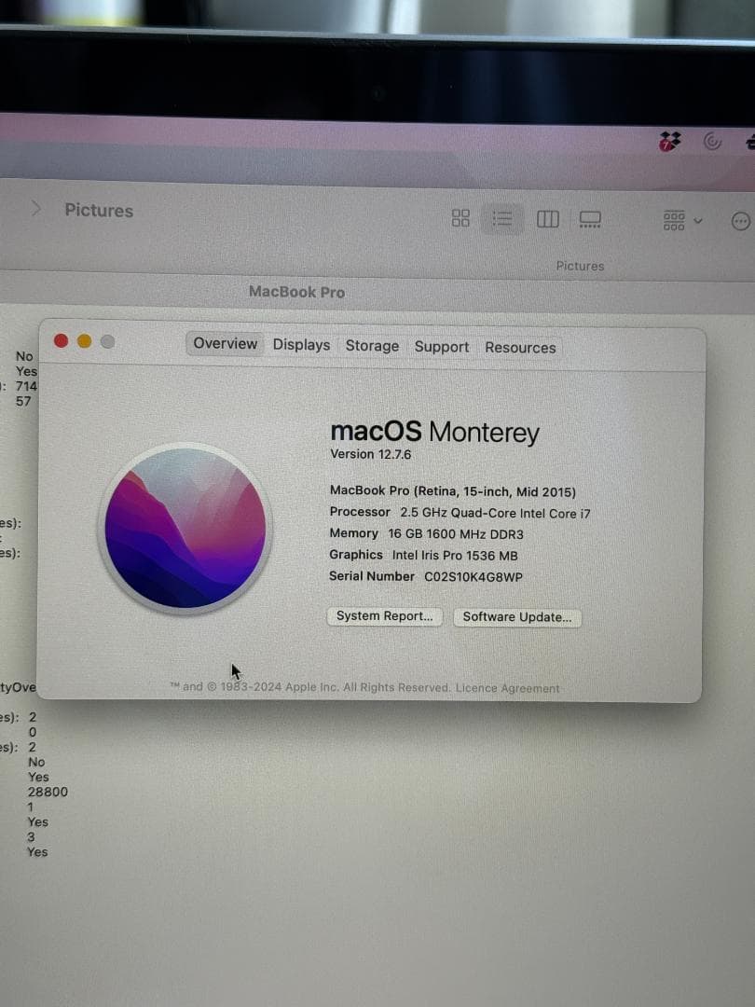Image resolution: width=755 pixels, height=1007 pixels.
Task: View the Resources tab
Action: [519, 345]
